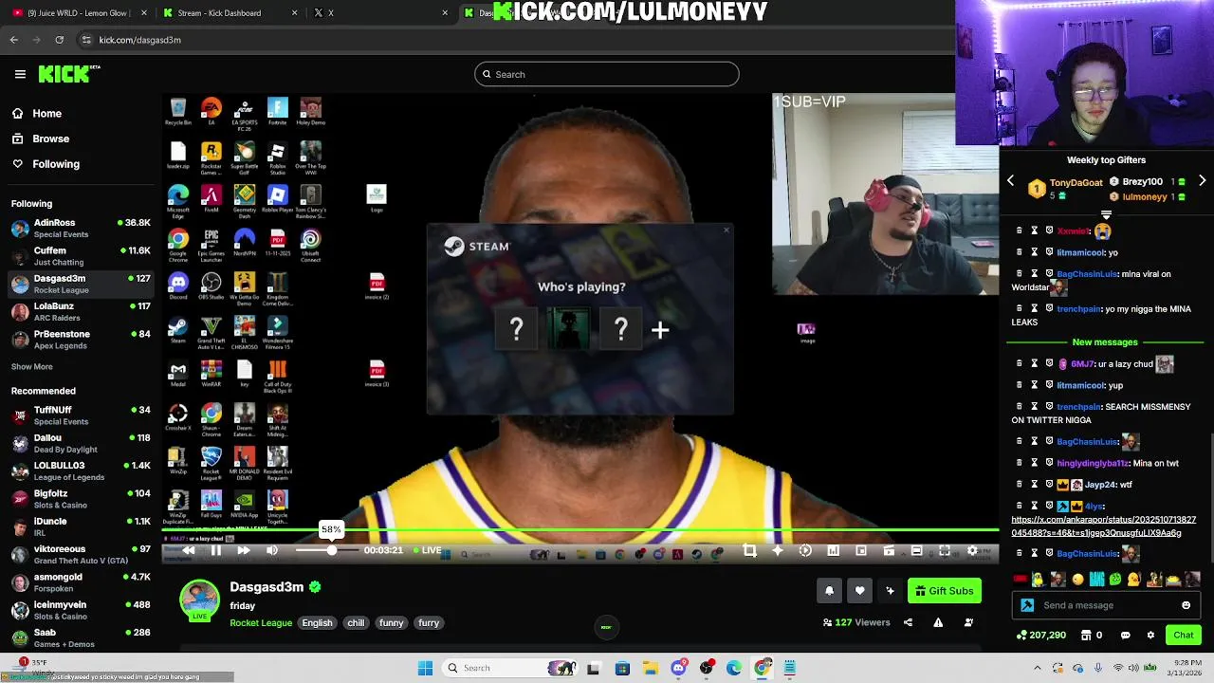
Task: Open Chrome from the Windows taskbar
Action: pos(762,668)
